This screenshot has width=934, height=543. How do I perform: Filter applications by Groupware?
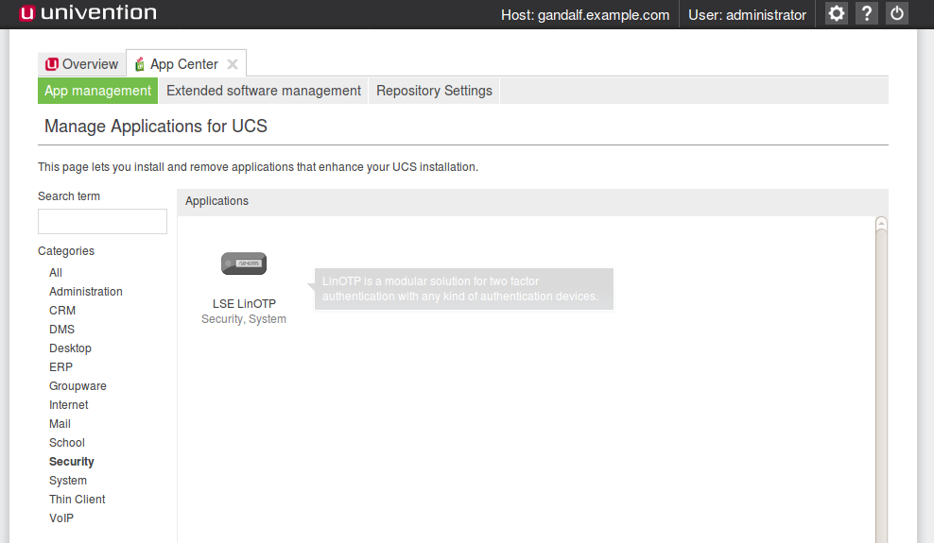click(x=78, y=386)
